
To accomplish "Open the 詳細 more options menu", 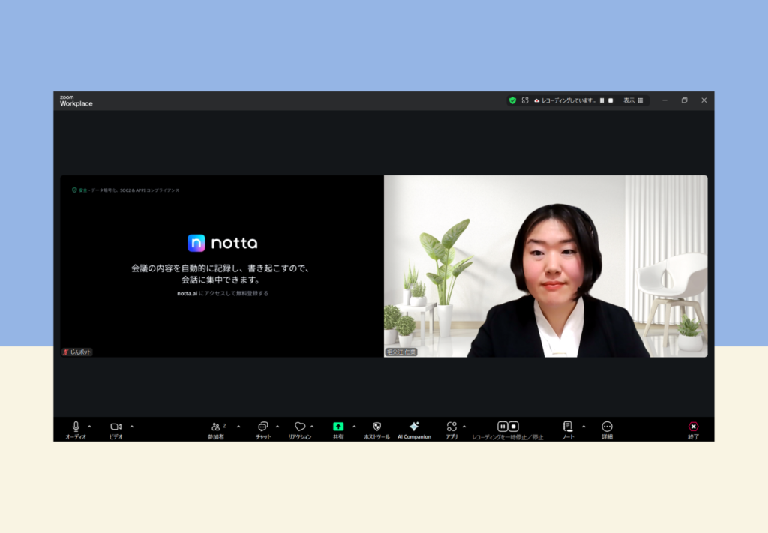I will click(x=607, y=427).
